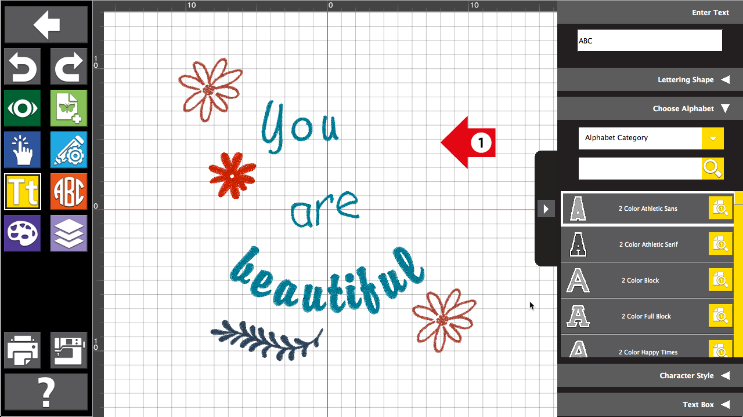Redo the last action
The width and height of the screenshot is (743, 417).
coord(68,67)
